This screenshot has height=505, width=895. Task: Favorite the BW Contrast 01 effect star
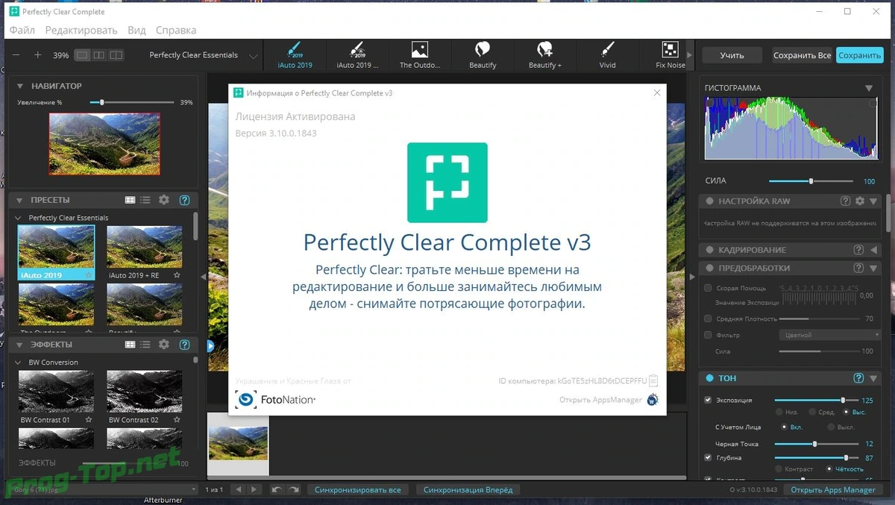[89, 420]
